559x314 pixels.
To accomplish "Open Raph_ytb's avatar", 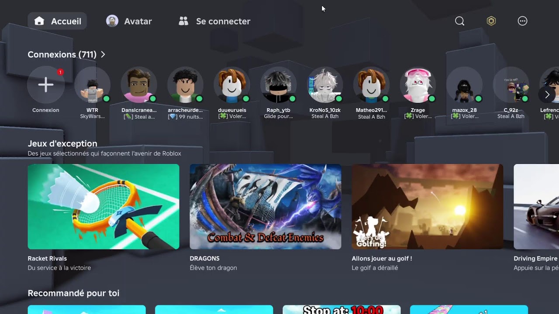I will (x=279, y=85).
